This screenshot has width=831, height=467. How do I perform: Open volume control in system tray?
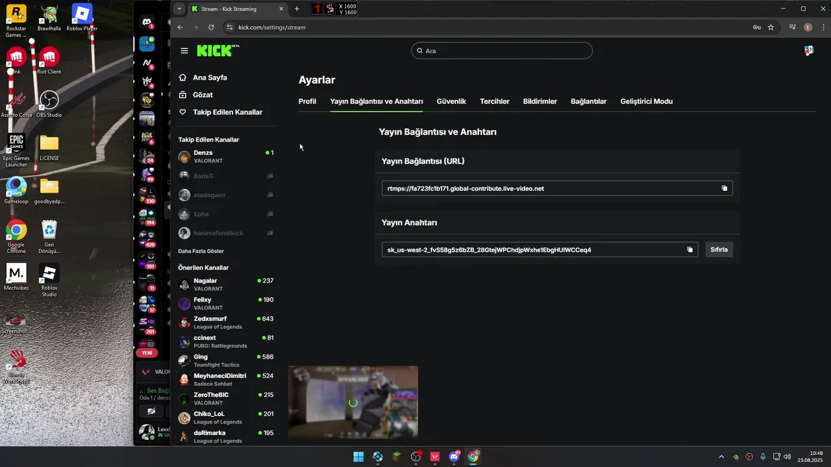(x=788, y=457)
